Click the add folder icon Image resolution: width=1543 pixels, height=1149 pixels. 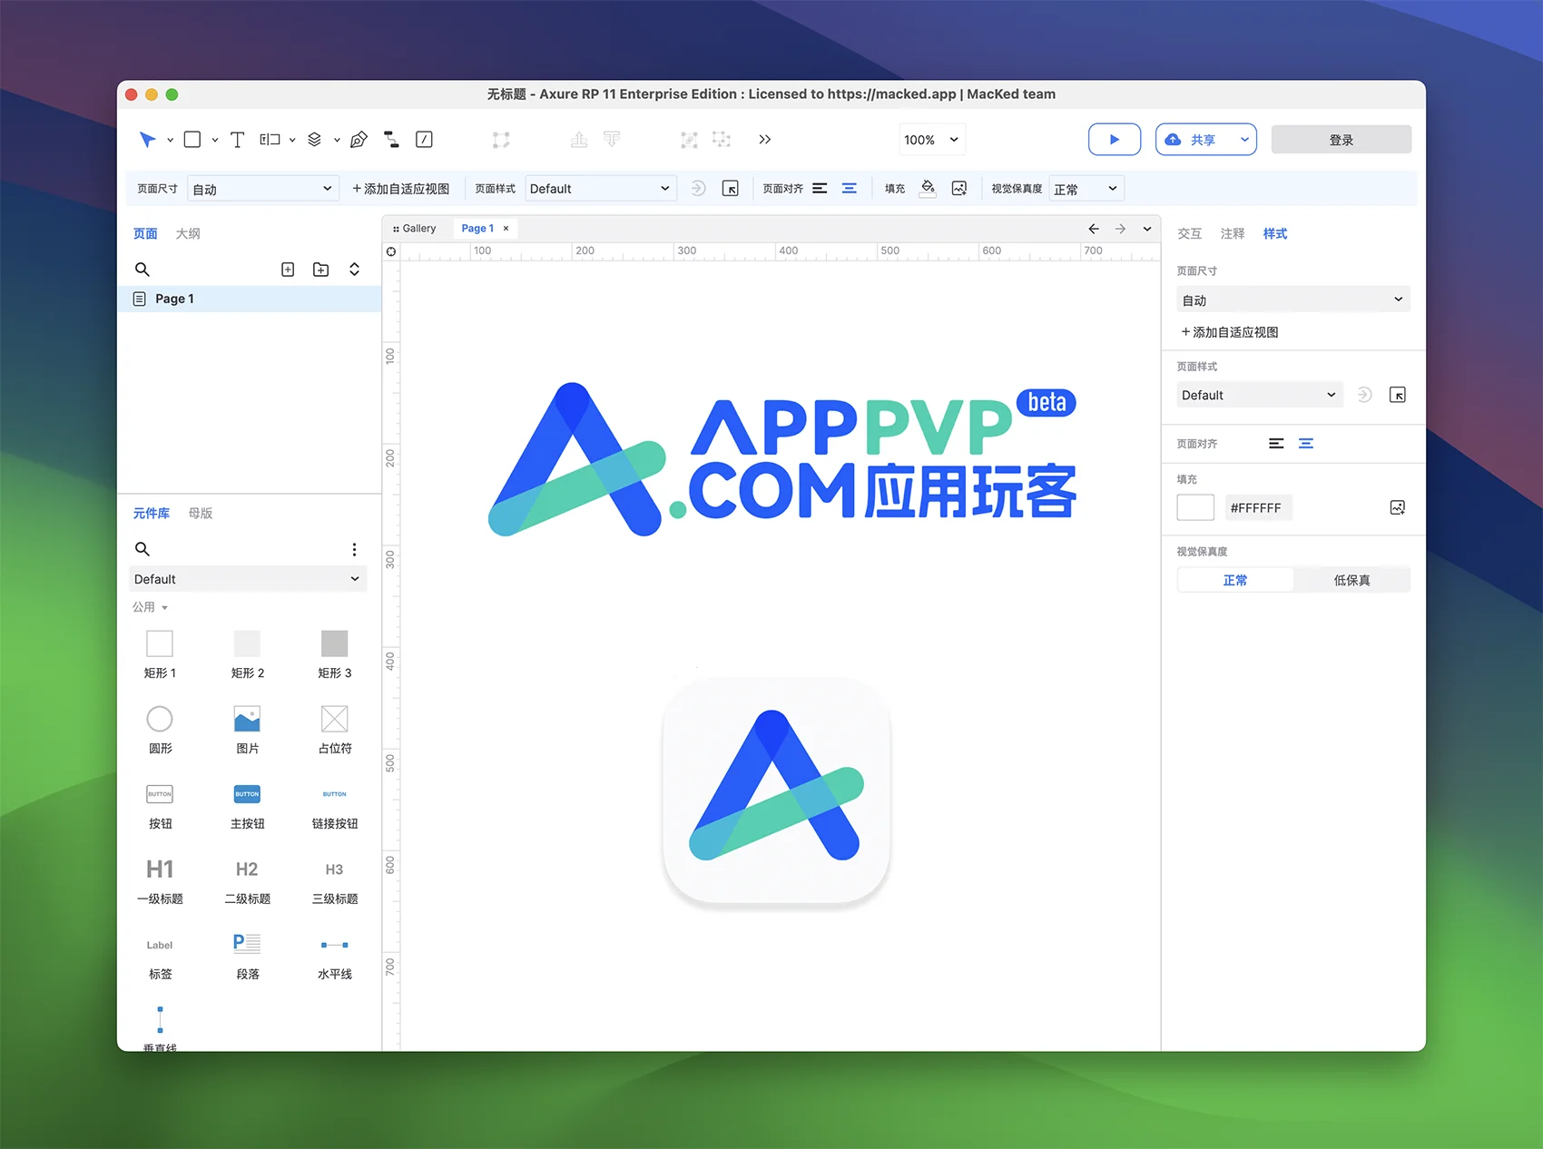(321, 270)
